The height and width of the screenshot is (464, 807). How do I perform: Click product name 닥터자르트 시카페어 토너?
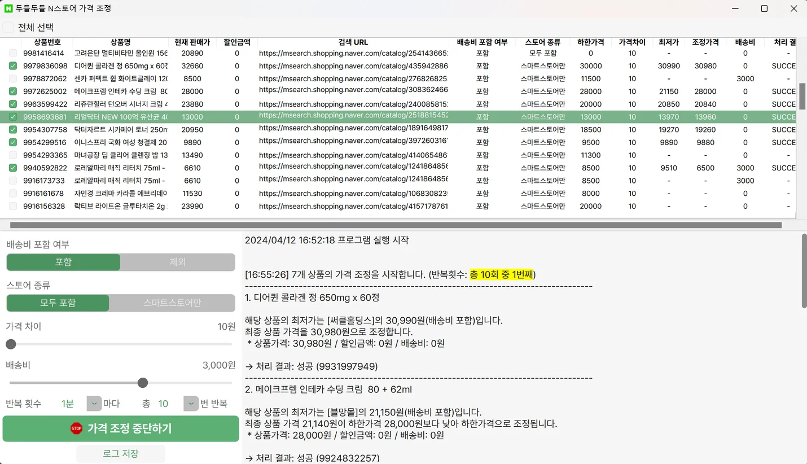coord(121,130)
